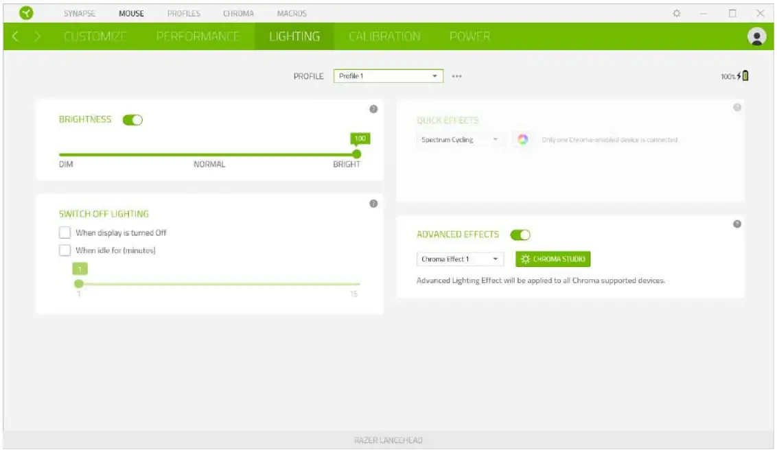Open the user account avatar
Image resolution: width=777 pixels, height=452 pixels.
pyautogui.click(x=756, y=36)
